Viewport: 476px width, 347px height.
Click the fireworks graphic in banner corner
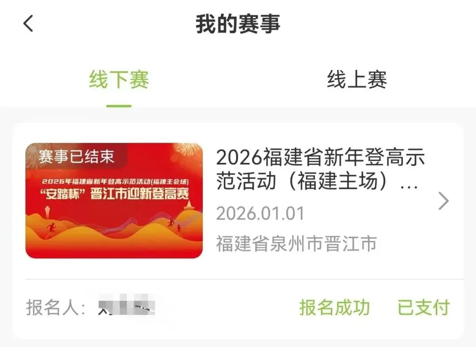(x=187, y=150)
